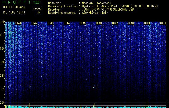Click the 1843 time marker

50,23
